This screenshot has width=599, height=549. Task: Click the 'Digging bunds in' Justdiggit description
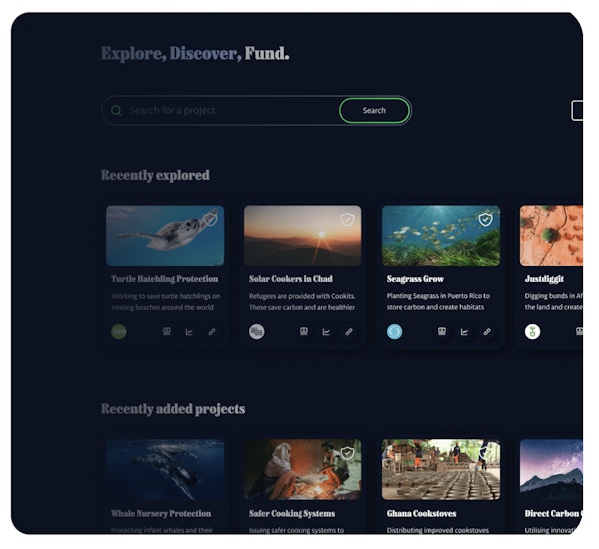553,301
